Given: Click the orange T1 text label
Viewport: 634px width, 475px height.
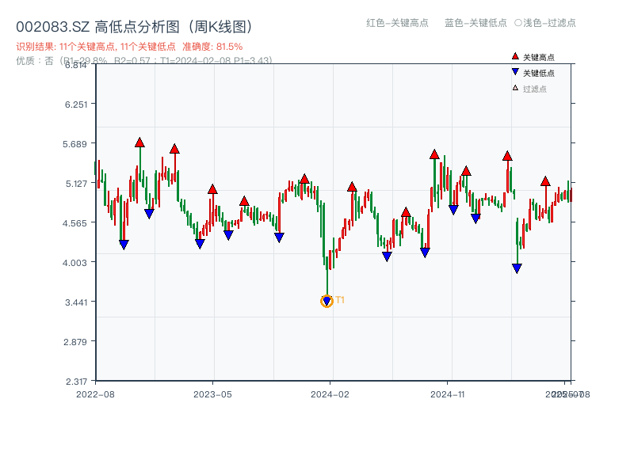Looking at the screenshot, I should click(x=340, y=300).
